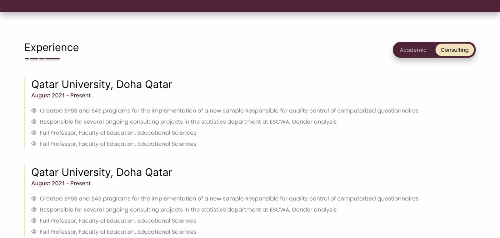The width and height of the screenshot is (500, 238).
Task: Click diamond bullet beside first entry's ESCWA consulting line
Action: tap(34, 121)
